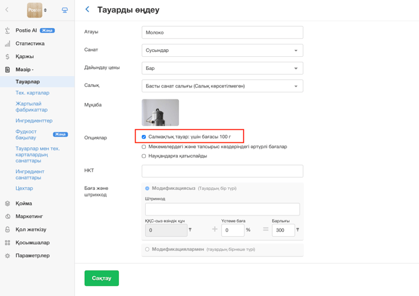The width and height of the screenshot is (419, 296).
Task: Open Ингредиент санаттары page
Action: (x=30, y=175)
